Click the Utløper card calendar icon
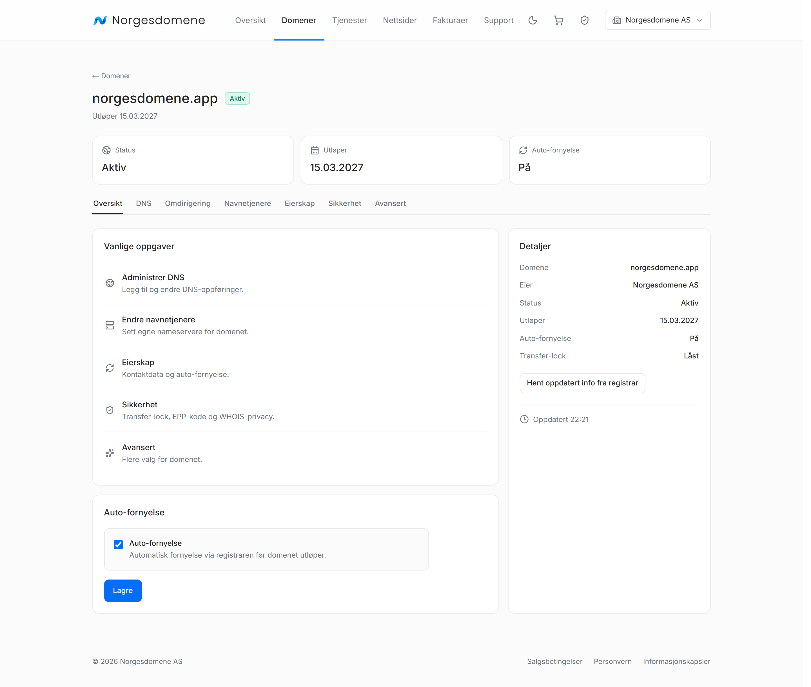The image size is (811, 687). (x=315, y=150)
